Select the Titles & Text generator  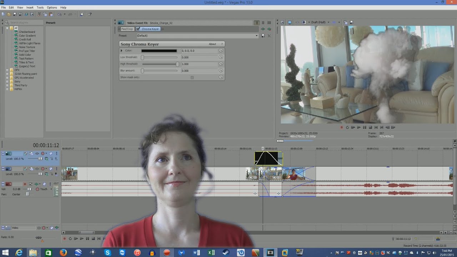26,62
